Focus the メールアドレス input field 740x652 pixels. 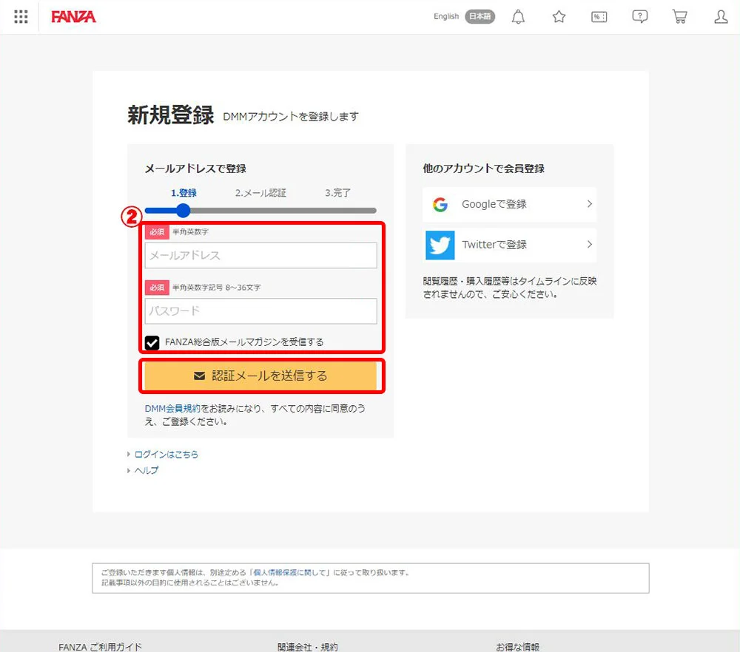pos(261,256)
